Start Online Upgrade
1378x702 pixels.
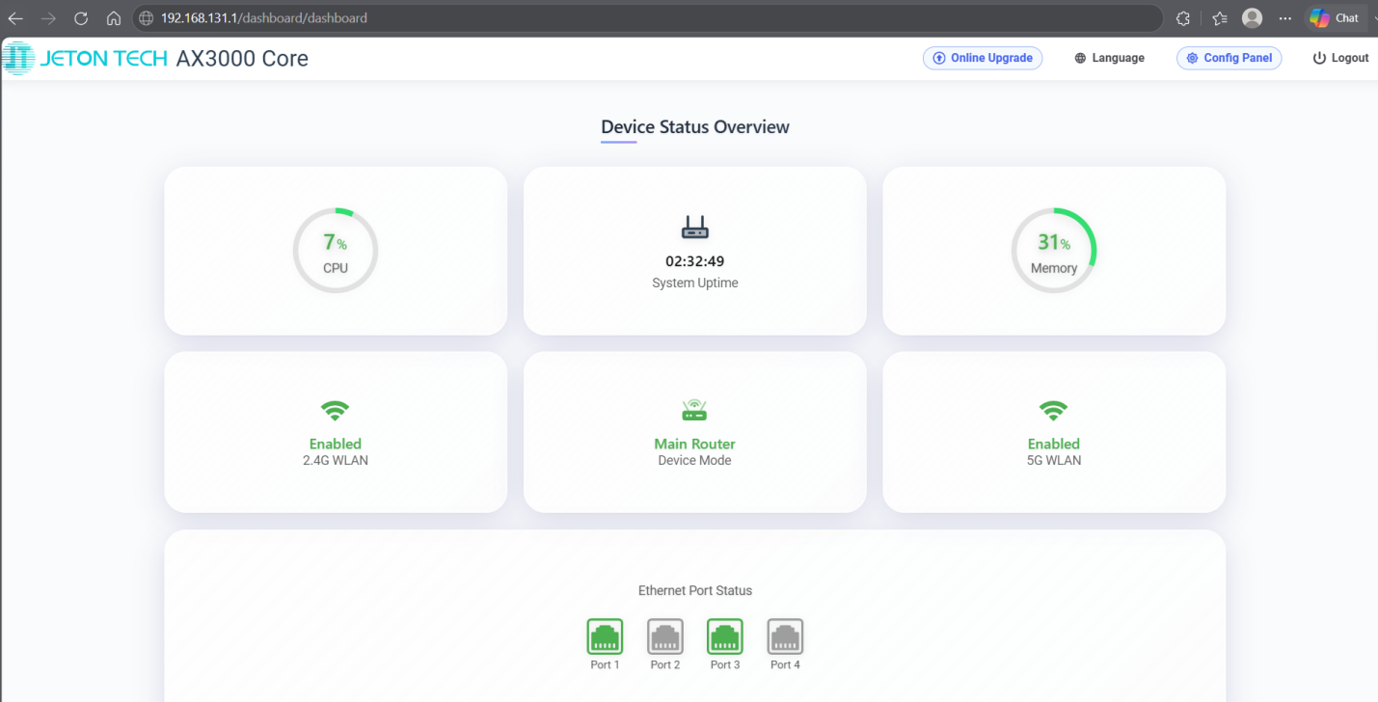point(983,58)
